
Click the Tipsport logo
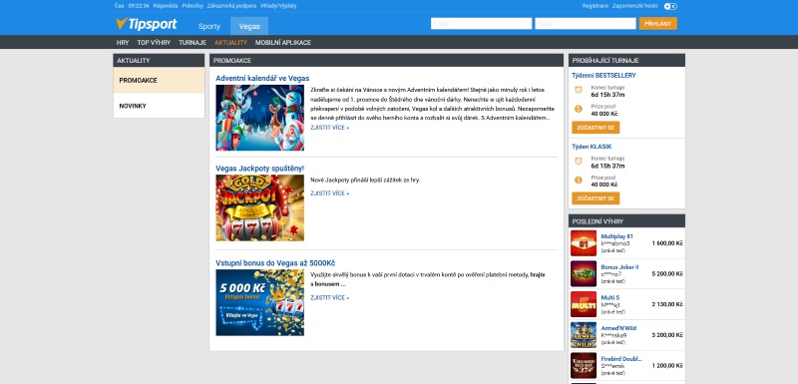click(146, 24)
